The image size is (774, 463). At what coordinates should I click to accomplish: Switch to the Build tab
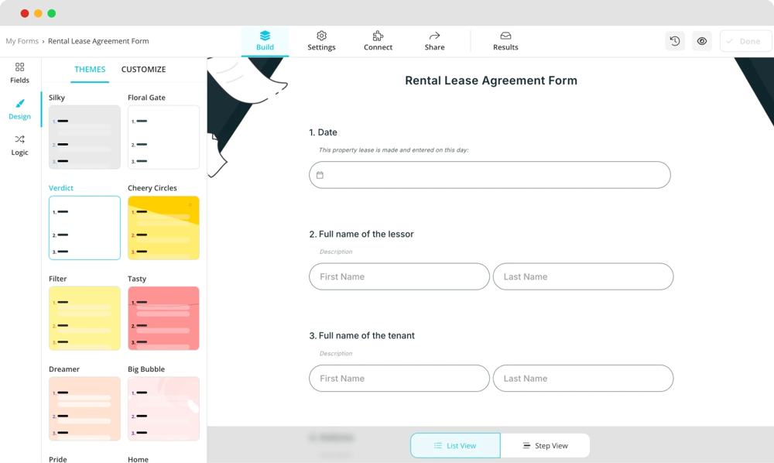[265, 40]
